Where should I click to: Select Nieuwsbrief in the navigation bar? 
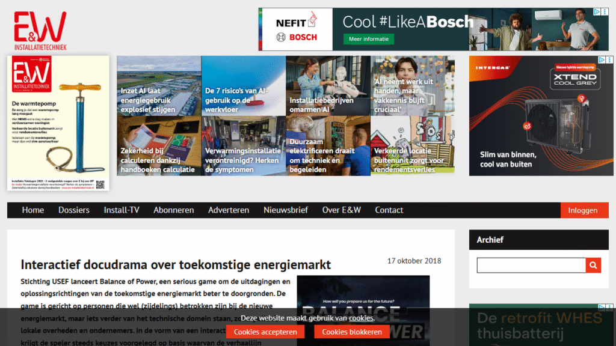pos(286,210)
